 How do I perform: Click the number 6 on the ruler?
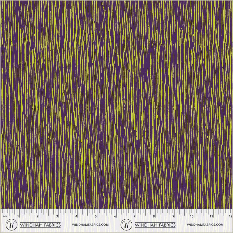115,216
